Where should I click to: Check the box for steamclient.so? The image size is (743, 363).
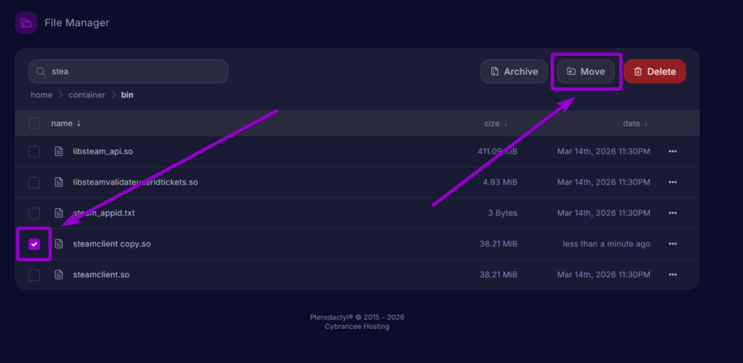(x=34, y=275)
